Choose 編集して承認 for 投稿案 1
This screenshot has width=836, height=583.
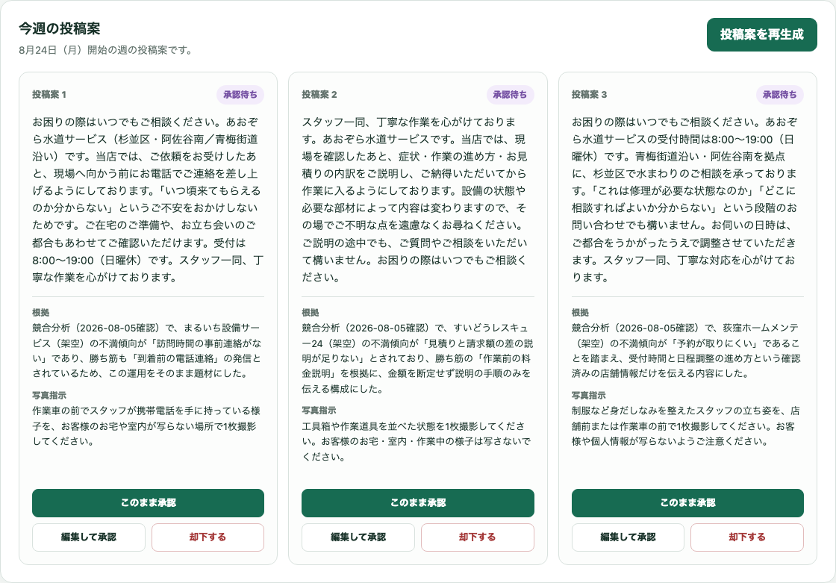point(89,537)
